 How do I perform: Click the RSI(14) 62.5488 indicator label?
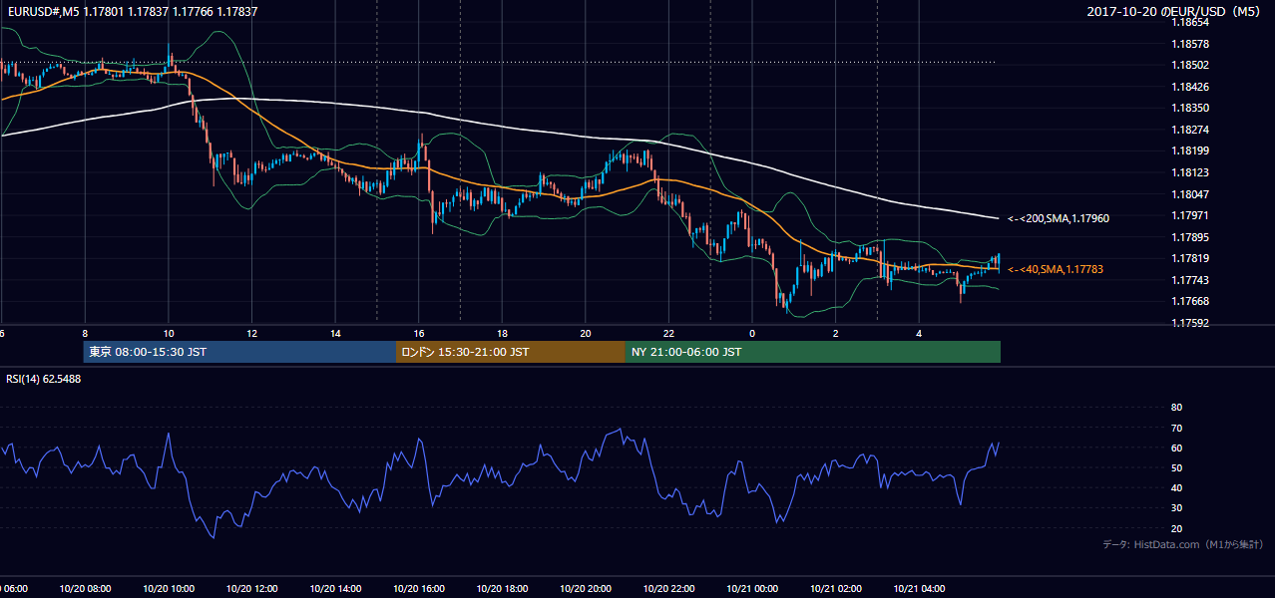click(44, 379)
